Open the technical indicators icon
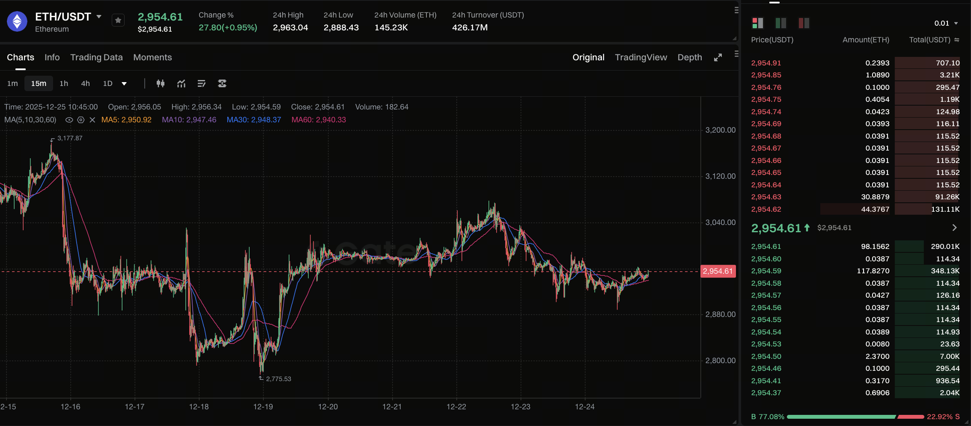This screenshot has width=971, height=426. (x=181, y=83)
